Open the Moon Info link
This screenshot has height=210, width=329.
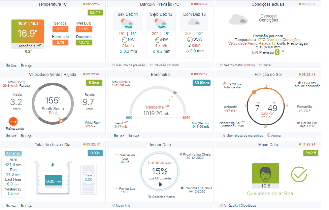click(x=123, y=205)
